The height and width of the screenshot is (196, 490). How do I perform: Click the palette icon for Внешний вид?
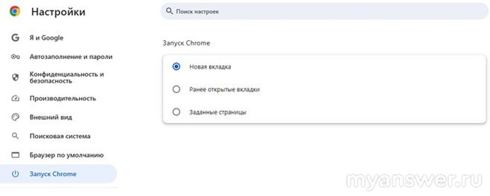[15, 117]
